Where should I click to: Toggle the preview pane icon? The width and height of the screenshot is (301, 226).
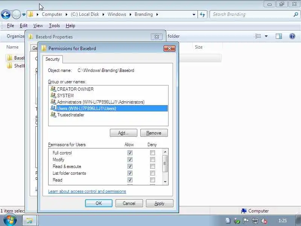tap(279, 36)
